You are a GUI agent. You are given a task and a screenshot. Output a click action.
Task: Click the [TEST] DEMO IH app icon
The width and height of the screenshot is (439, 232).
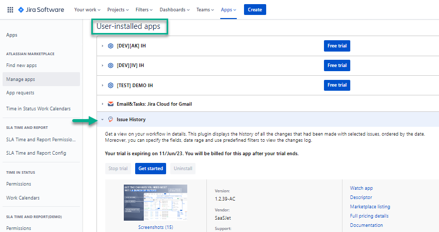pos(110,85)
